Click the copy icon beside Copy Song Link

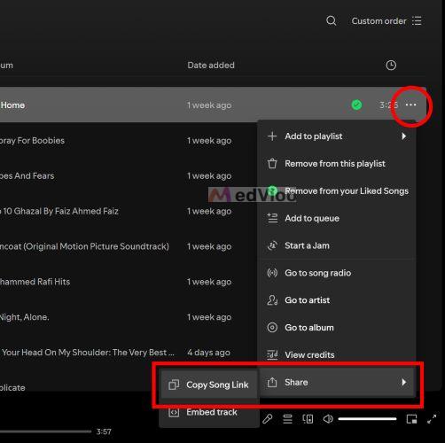[174, 385]
